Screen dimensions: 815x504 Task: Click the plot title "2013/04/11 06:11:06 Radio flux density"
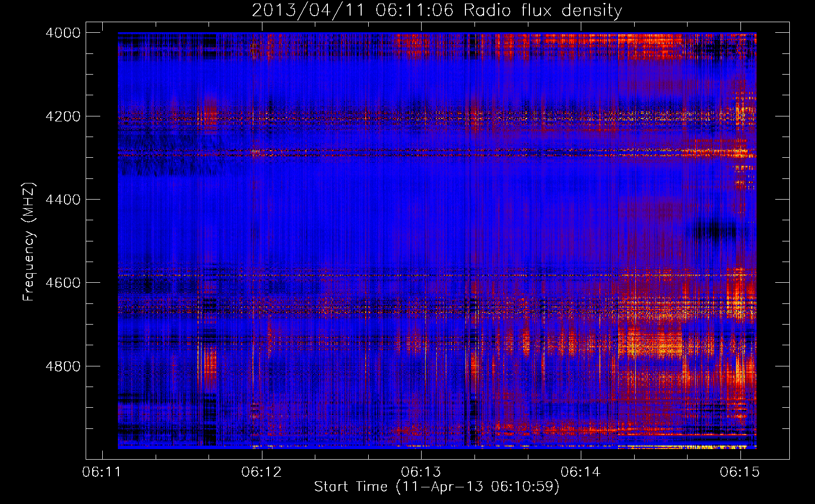click(437, 10)
